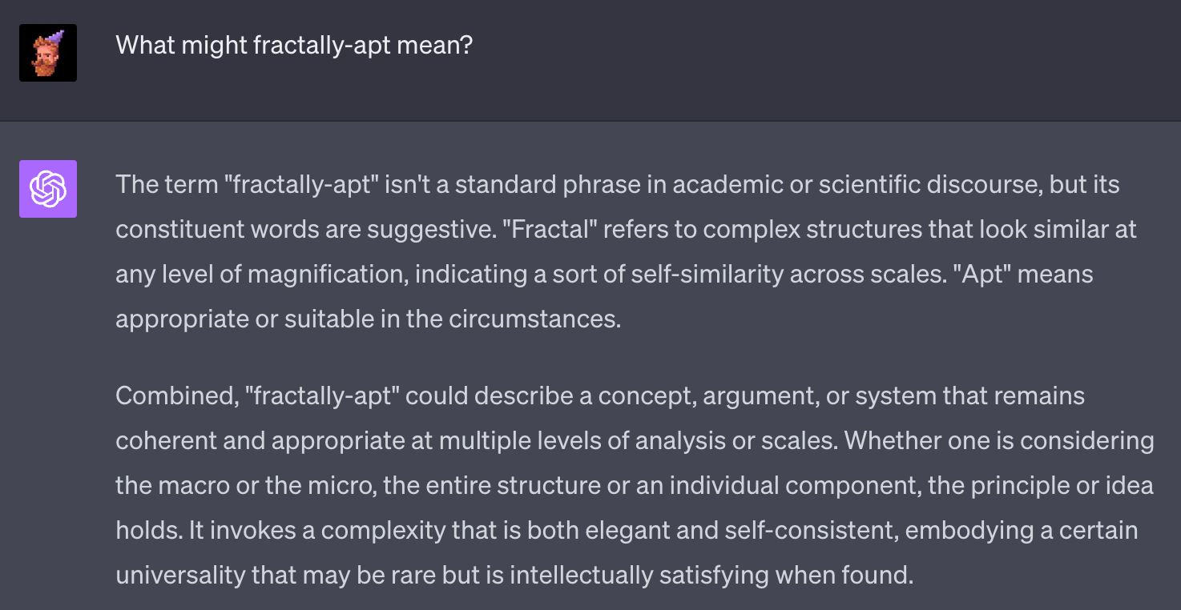Image resolution: width=1181 pixels, height=610 pixels.
Task: Click the paragraph beginning with "Combined"
Action: pyautogui.click(x=633, y=485)
